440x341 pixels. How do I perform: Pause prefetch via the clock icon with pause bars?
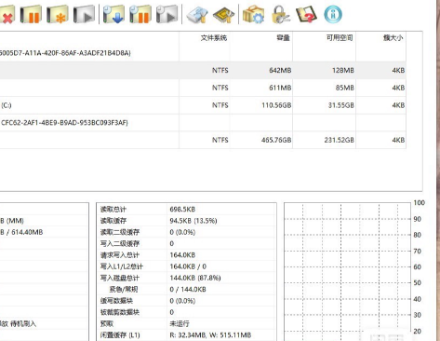pos(140,15)
